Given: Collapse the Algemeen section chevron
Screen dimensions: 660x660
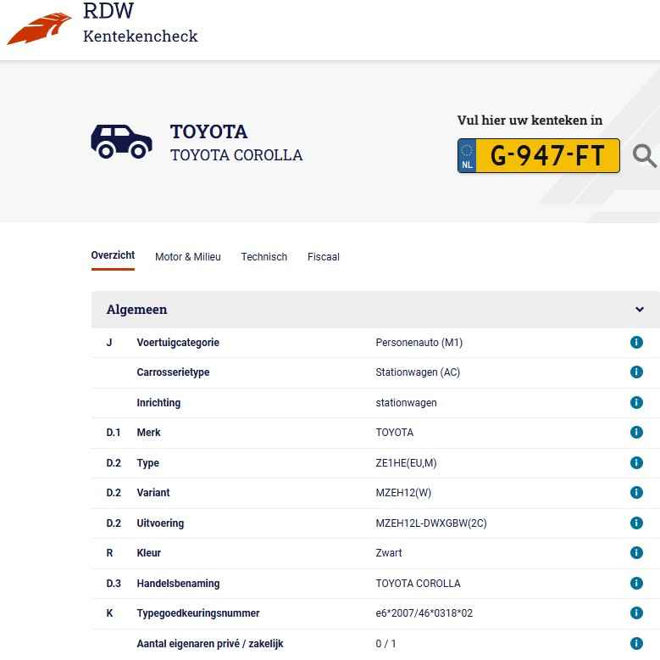Looking at the screenshot, I should [640, 310].
